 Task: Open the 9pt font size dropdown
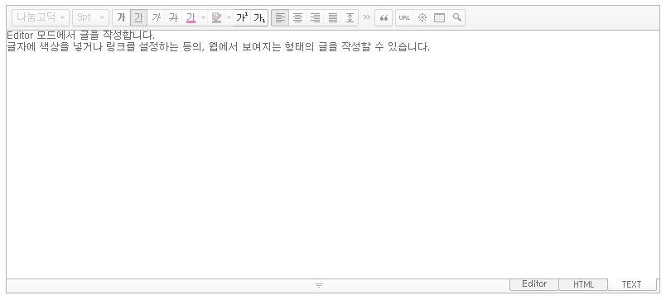coord(90,18)
